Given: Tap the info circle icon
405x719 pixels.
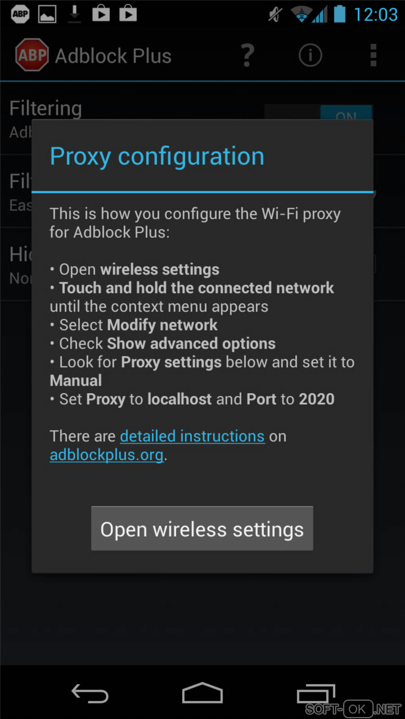Looking at the screenshot, I should [x=310, y=55].
